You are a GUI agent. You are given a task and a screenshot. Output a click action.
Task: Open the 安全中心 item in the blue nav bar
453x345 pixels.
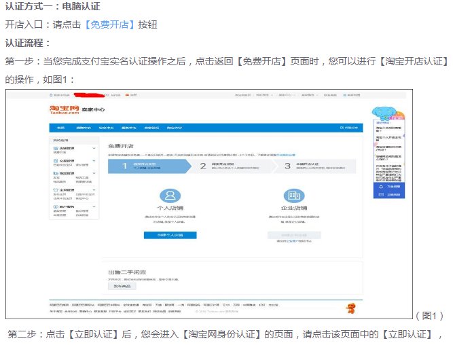point(107,128)
